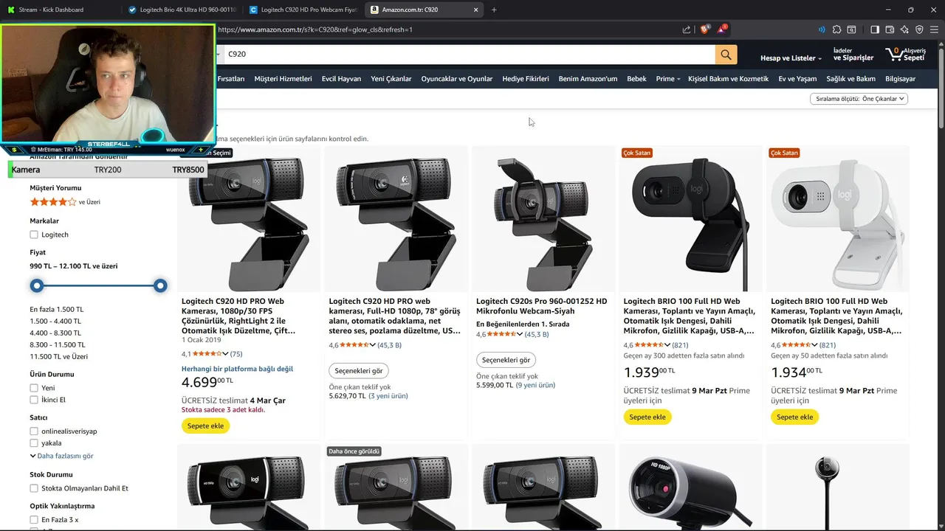Open the browser hamburger menu

[x=934, y=29]
